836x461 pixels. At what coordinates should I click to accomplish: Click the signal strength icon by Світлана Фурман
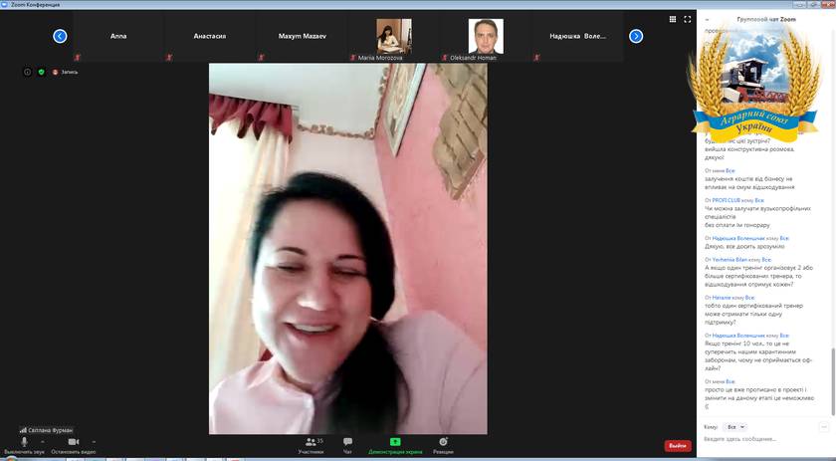click(23, 429)
